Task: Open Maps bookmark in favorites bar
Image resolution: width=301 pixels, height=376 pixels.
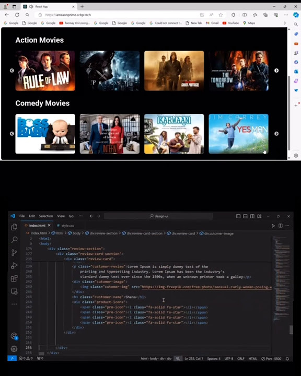Action: coord(249,23)
